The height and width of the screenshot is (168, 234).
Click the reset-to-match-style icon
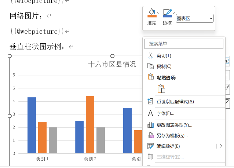pos(150,101)
